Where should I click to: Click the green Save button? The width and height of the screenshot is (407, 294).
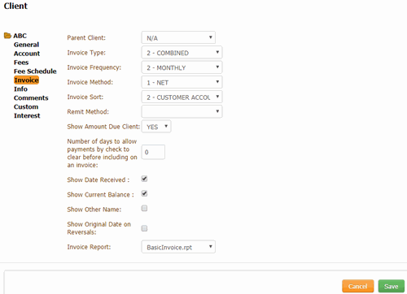[x=392, y=286]
